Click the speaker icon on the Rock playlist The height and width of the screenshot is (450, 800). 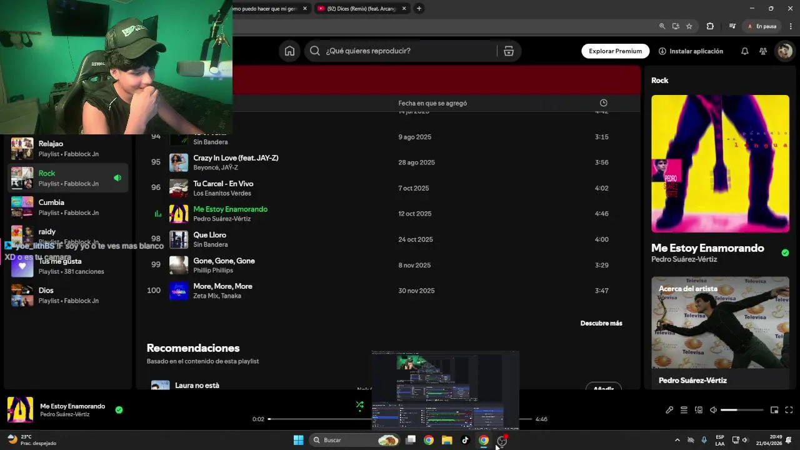pyautogui.click(x=117, y=178)
